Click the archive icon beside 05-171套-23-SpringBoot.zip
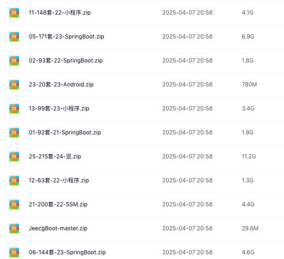Screen dimensions: 284x259 pyautogui.click(x=14, y=37)
